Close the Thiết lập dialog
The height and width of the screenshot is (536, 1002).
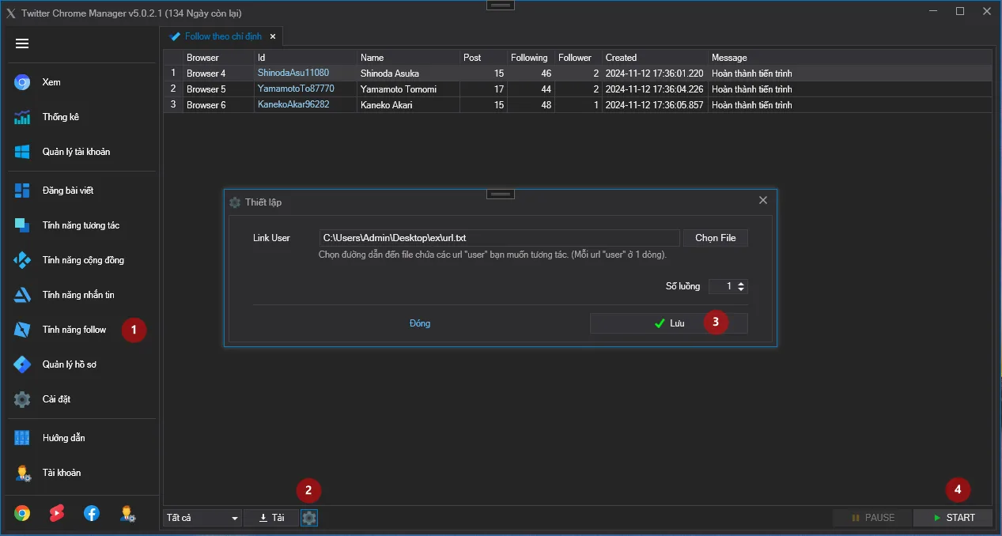pos(763,200)
